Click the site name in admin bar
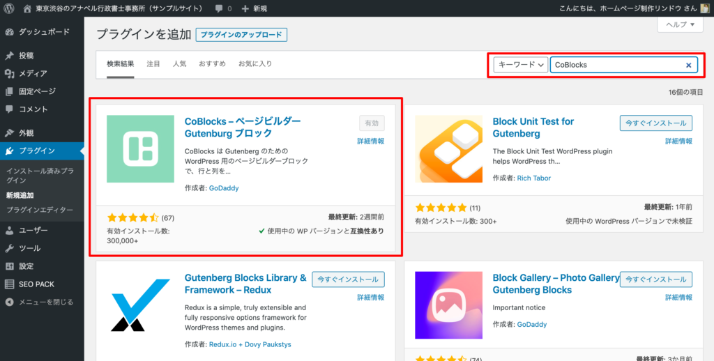 (119, 8)
